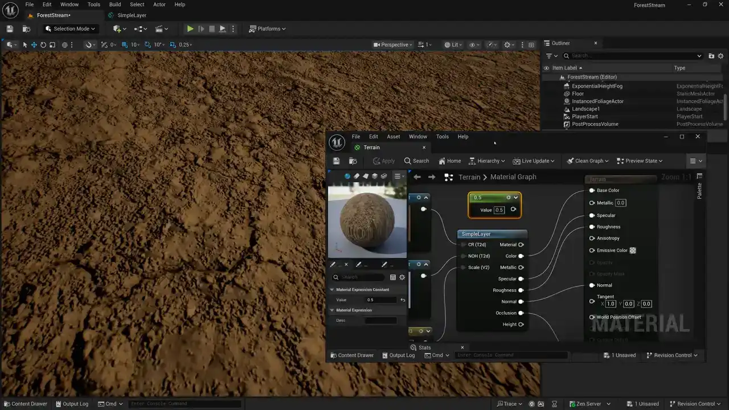729x410 pixels.
Task: Click the Output Log button at the bottom of main window
Action: click(72, 404)
